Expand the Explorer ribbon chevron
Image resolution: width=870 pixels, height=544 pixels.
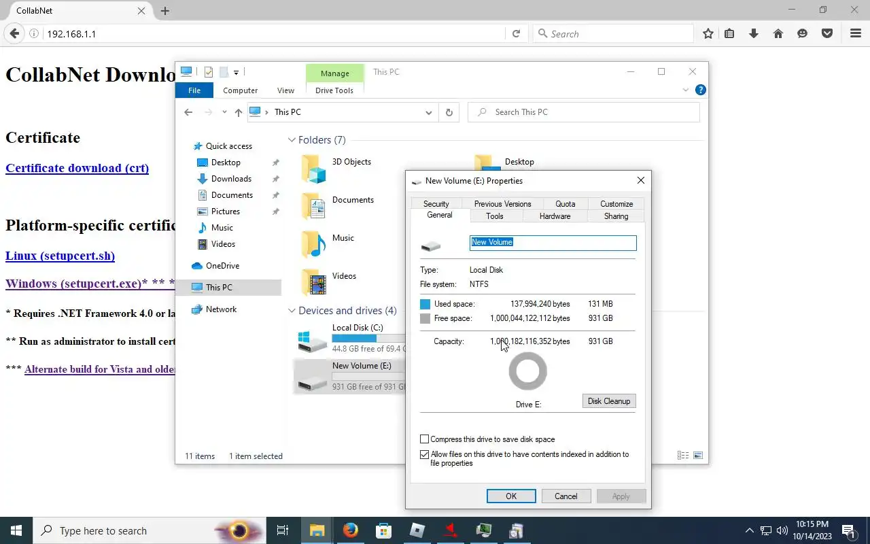[686, 90]
